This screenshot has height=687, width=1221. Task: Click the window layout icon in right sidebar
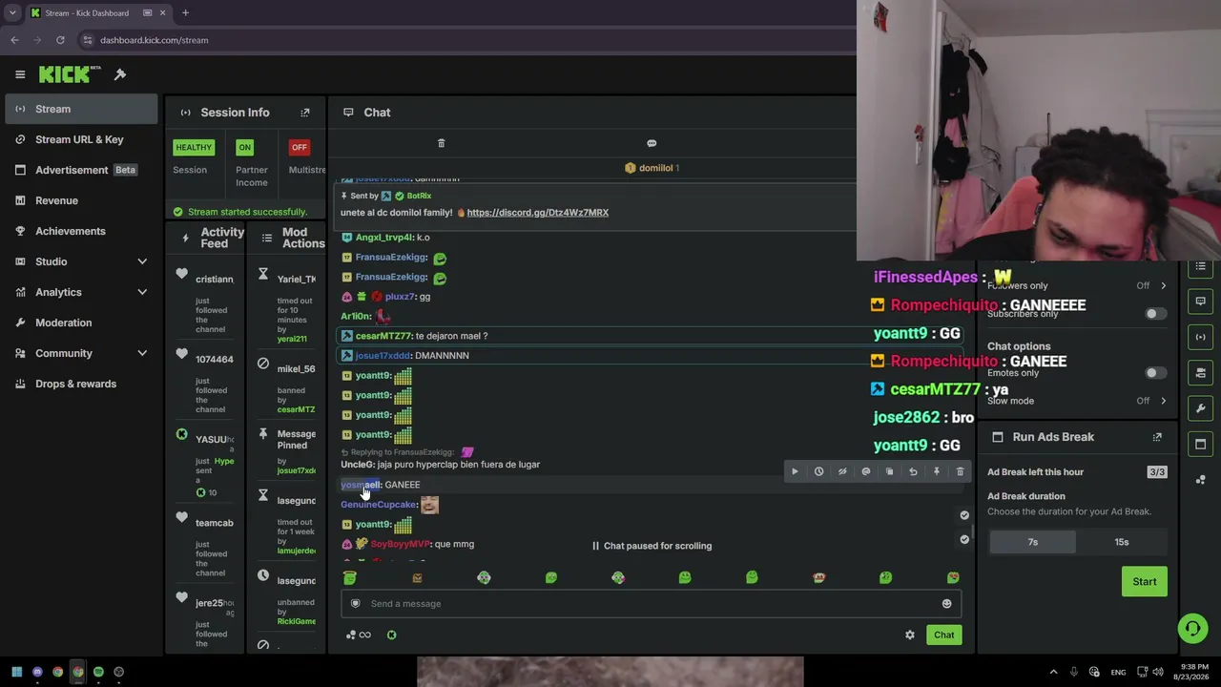click(x=1201, y=444)
